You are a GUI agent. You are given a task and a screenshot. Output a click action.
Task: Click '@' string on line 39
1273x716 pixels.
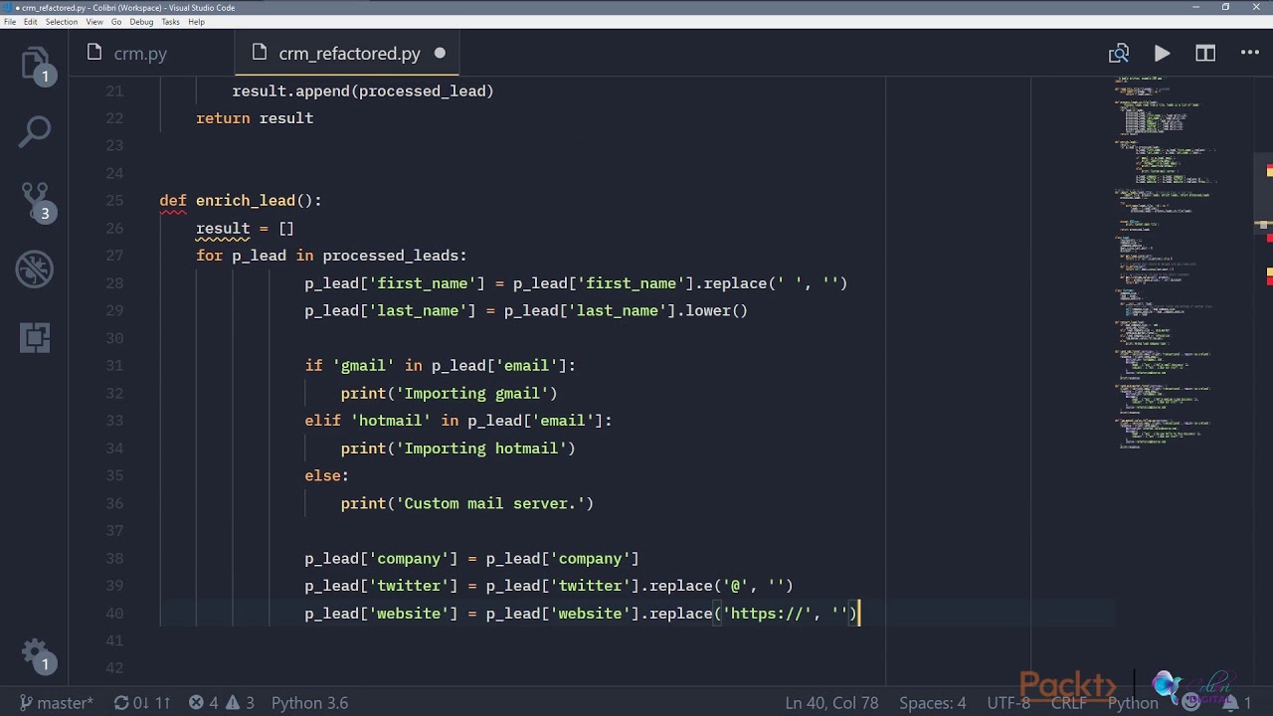735,586
